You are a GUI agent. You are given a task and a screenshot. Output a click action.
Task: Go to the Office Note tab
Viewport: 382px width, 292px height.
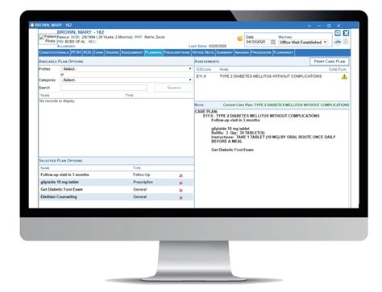[203, 52]
